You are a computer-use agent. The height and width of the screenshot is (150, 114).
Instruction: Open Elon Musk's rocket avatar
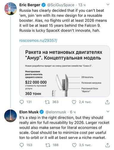tap(10, 116)
